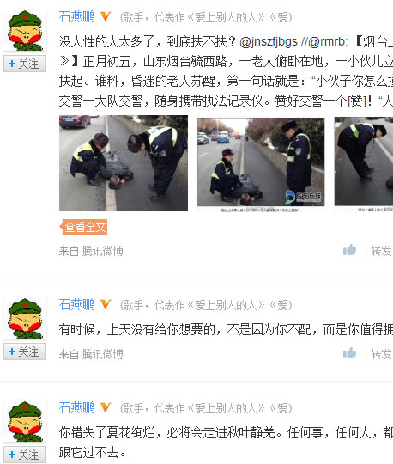Open 石燕鹏 profile link in first post
The image size is (393, 464).
(x=77, y=16)
